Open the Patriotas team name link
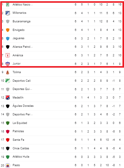Viewport: 124px width, 168px height. 18,131
